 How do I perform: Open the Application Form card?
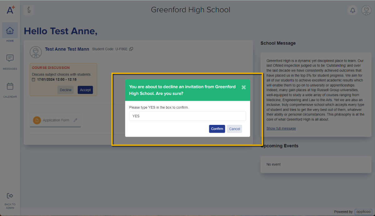tap(55, 120)
